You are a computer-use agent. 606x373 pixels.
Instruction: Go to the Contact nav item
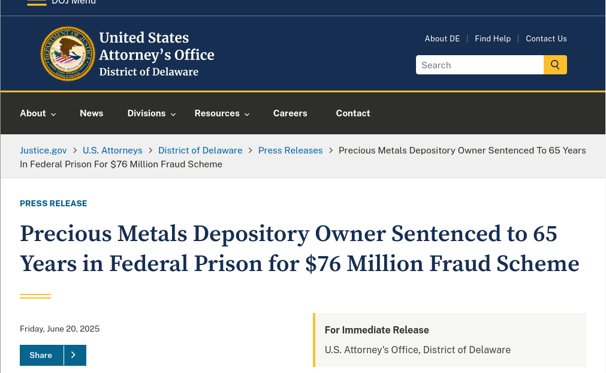(353, 113)
